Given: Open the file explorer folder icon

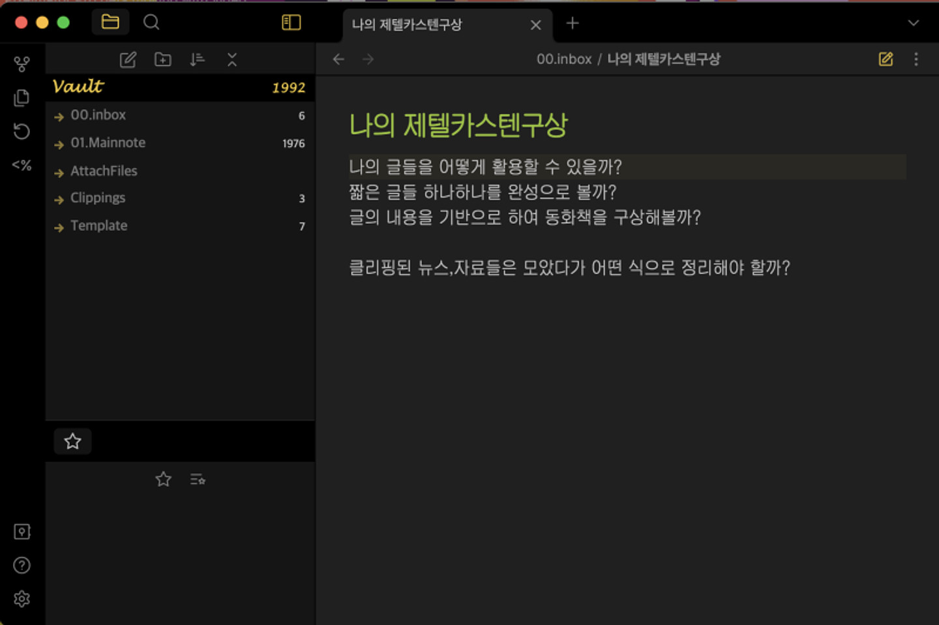Looking at the screenshot, I should coord(110,22).
